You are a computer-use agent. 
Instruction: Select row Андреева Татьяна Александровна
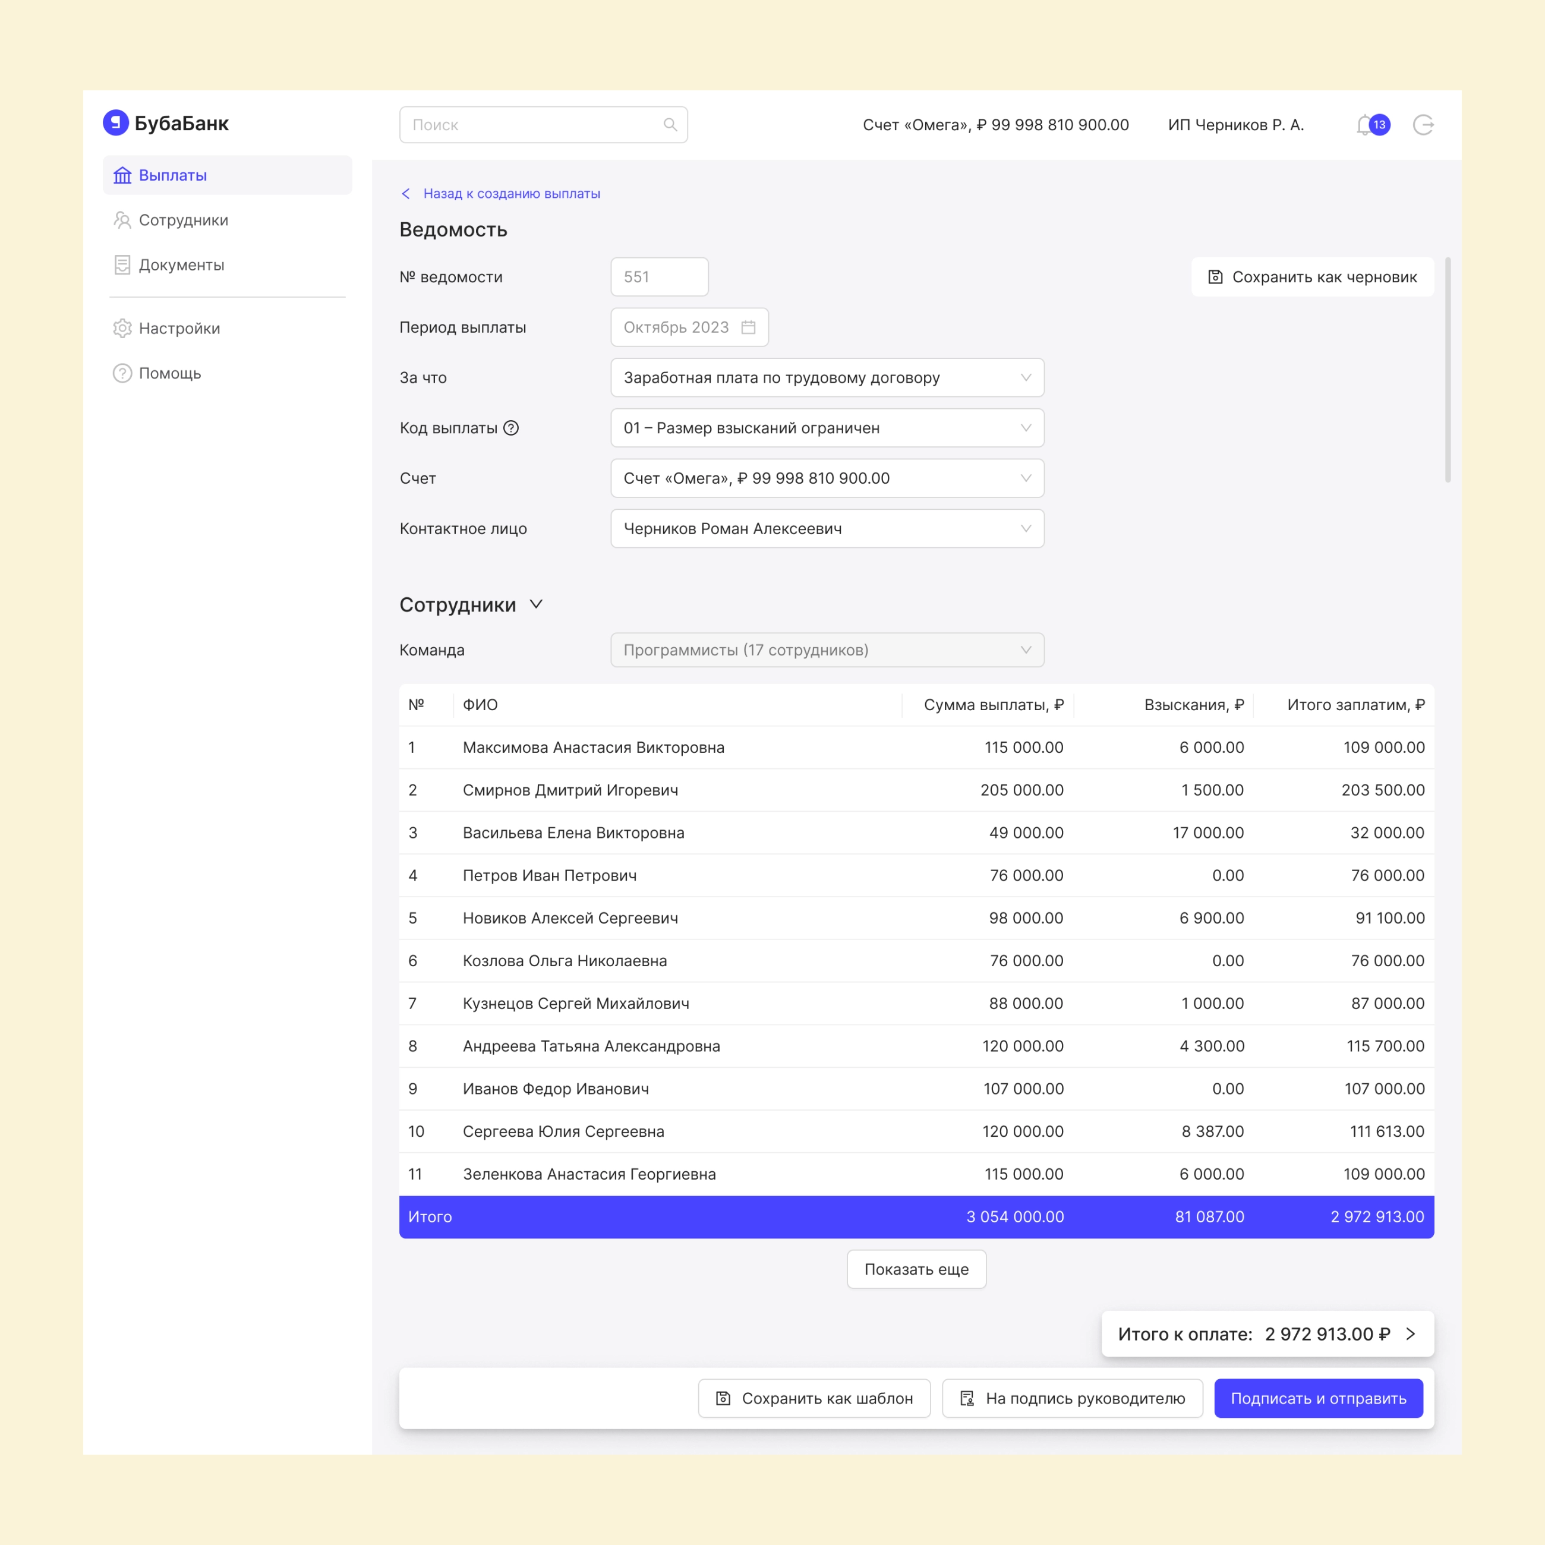916,1046
